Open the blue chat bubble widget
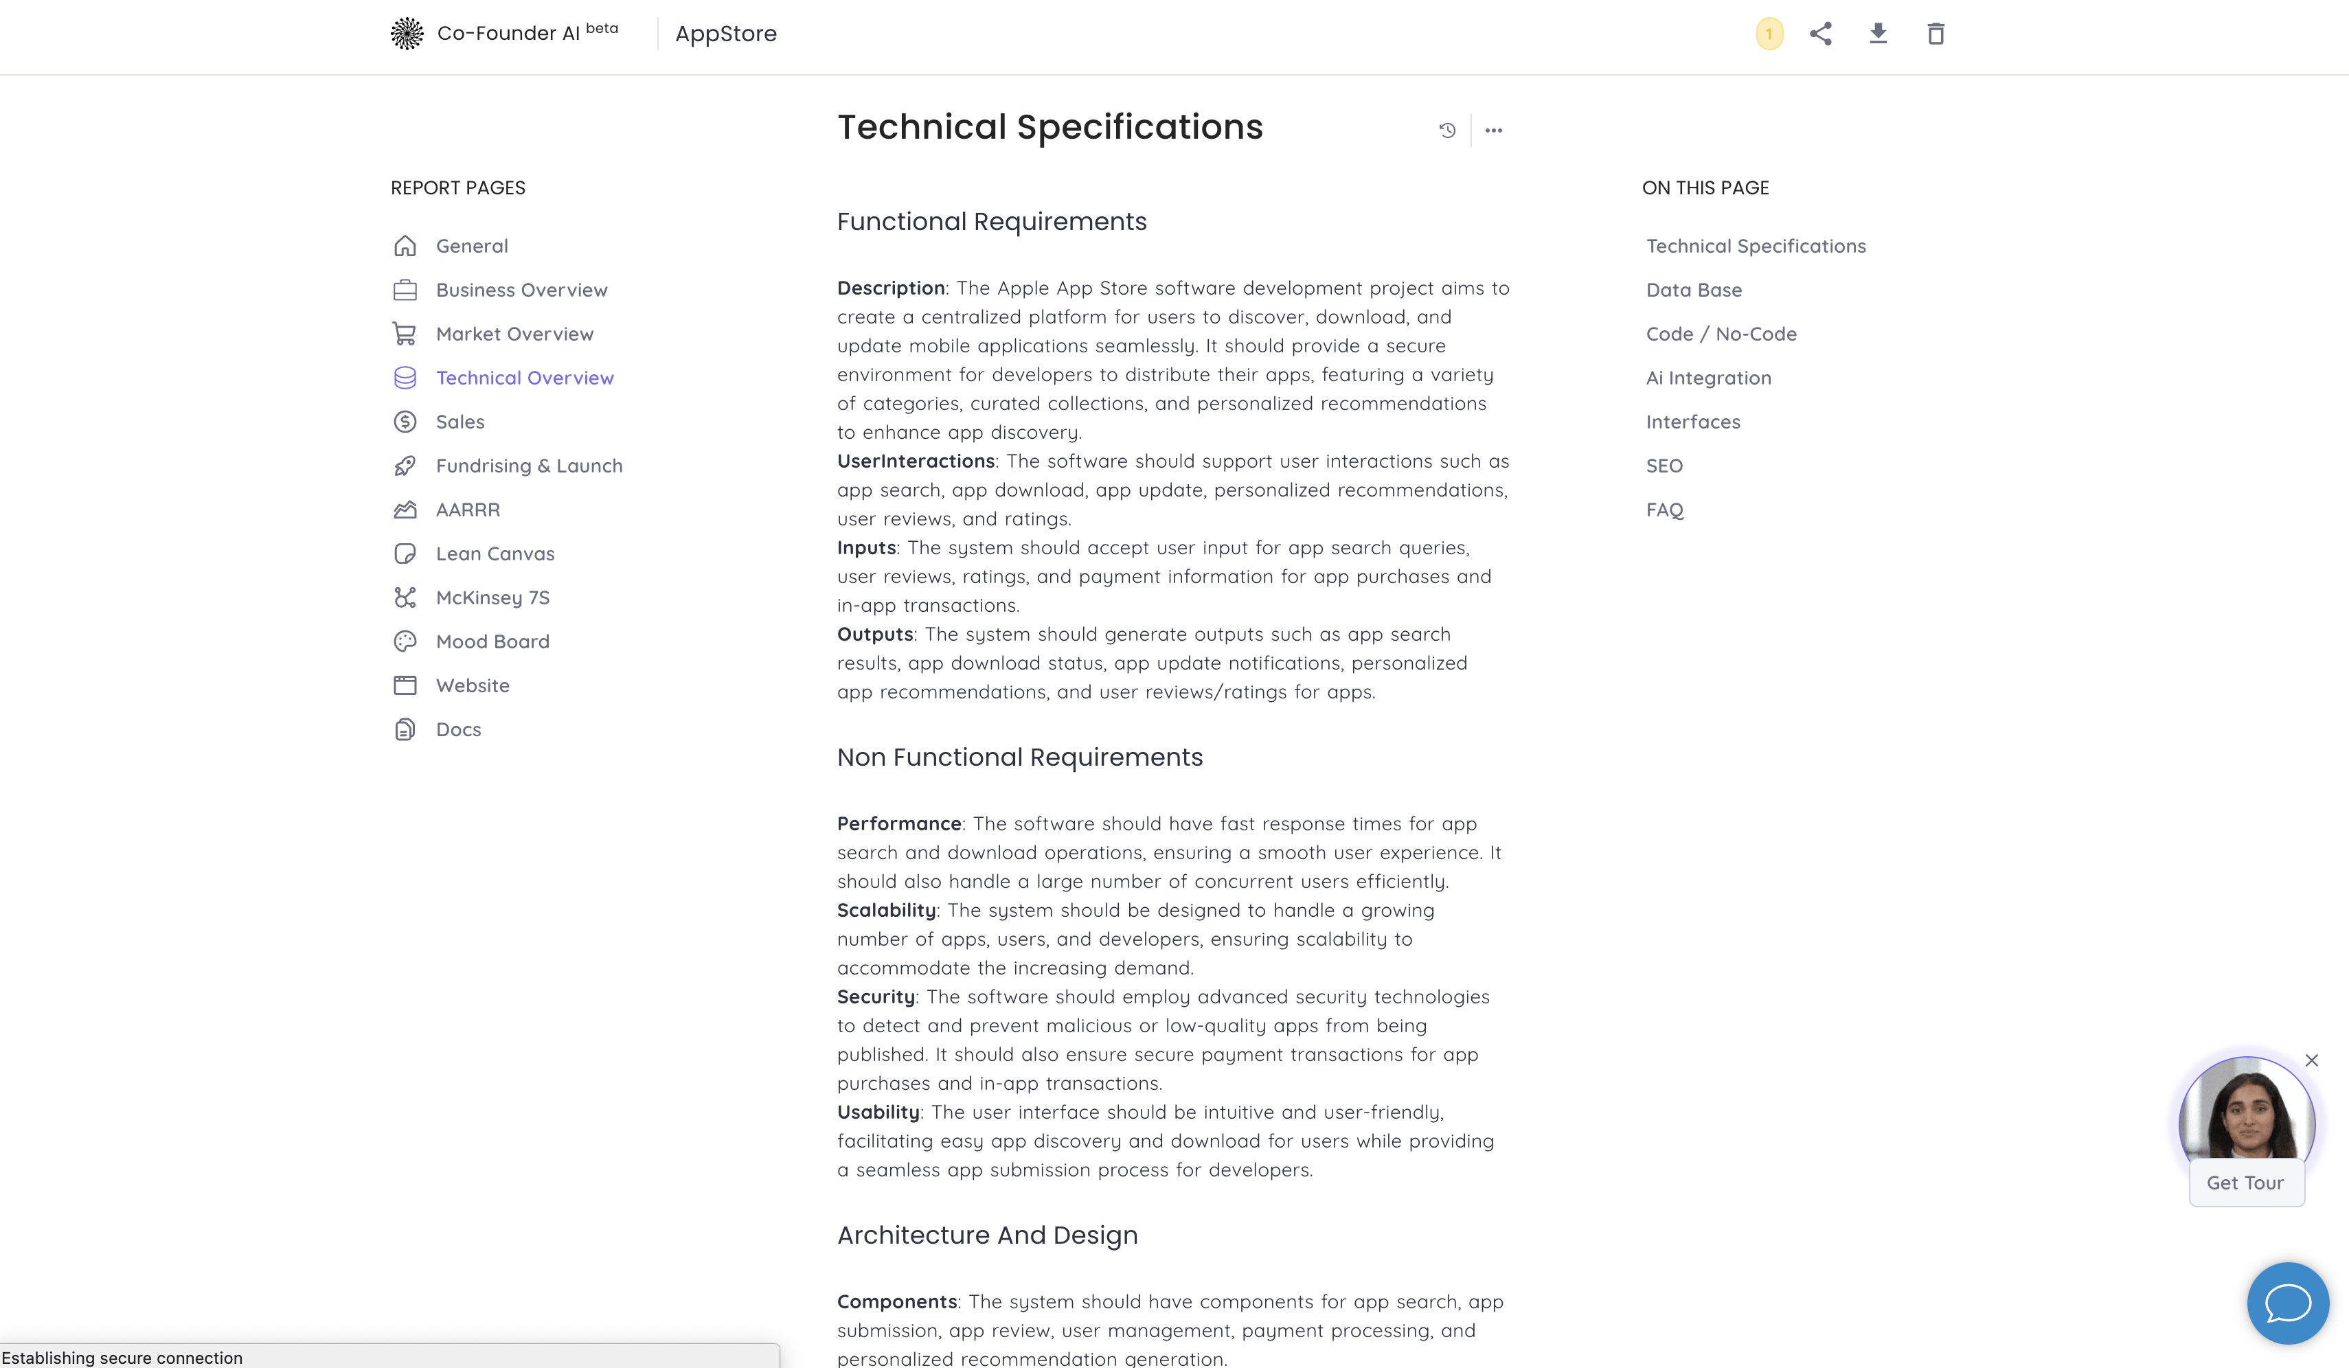This screenshot has width=2349, height=1368. point(2287,1303)
